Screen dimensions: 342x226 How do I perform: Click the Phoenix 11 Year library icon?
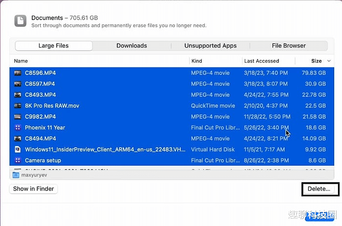coord(18,128)
